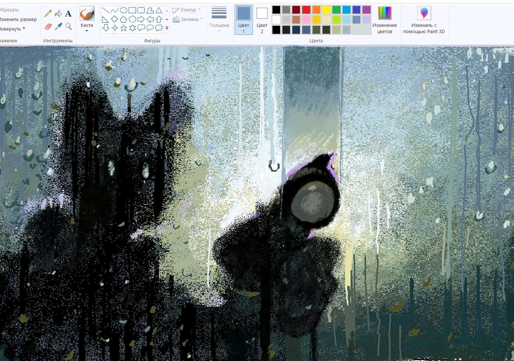Select the Magnifier zoom tool

pyautogui.click(x=68, y=26)
